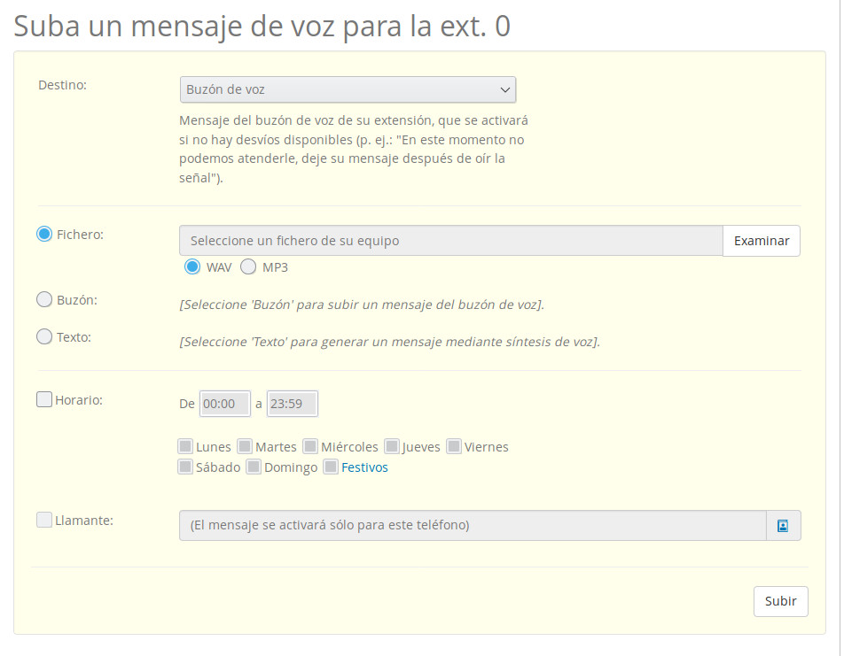Click the end time field 23:59
This screenshot has width=844, height=656.
click(292, 404)
